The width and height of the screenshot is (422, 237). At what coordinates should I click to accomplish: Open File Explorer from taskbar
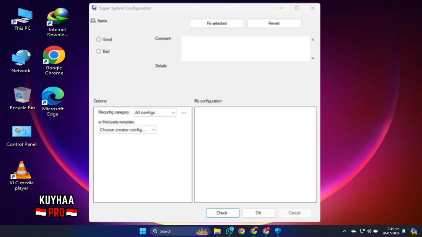217,231
